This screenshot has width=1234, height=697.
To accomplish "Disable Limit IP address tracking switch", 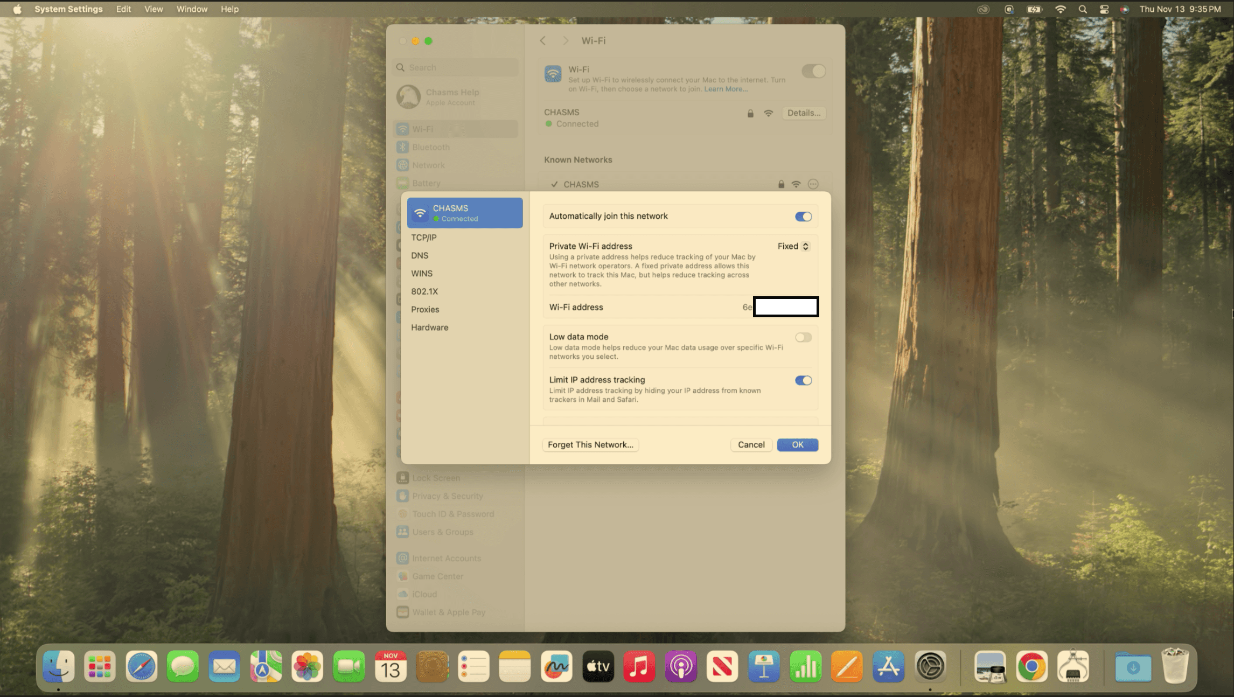I will tap(803, 381).
